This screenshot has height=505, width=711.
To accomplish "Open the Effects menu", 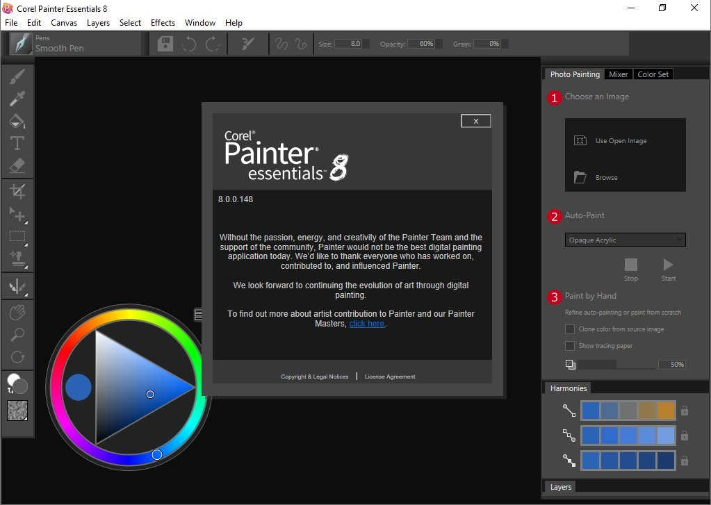I will click(x=162, y=22).
